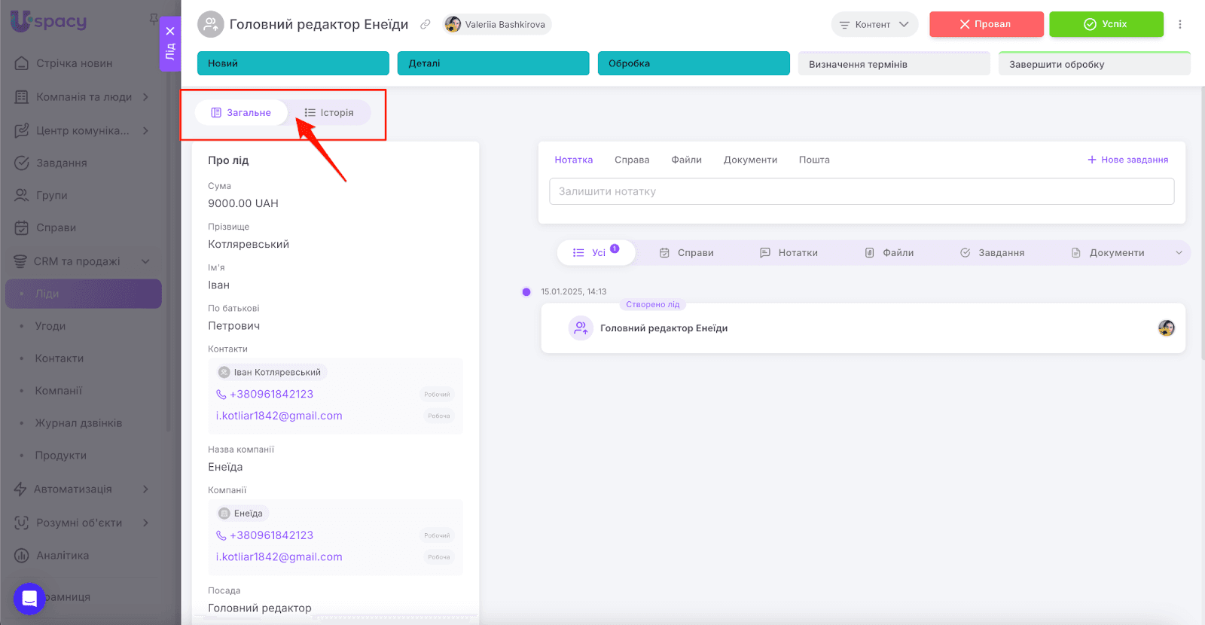
Task: Open the Uspacy logo home
Action: point(49,21)
